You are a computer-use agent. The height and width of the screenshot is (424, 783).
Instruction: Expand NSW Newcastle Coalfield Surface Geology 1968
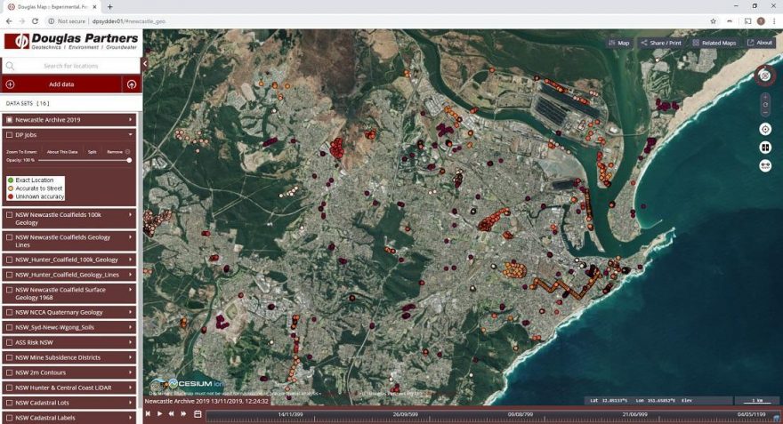[130, 290]
